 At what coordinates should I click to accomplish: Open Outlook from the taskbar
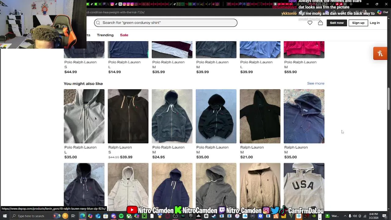pyautogui.click(x=98, y=216)
